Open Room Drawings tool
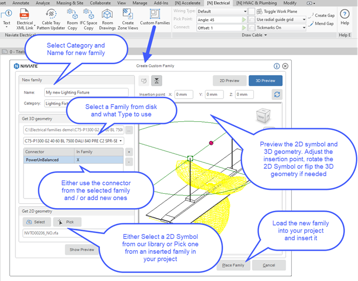This screenshot has height=281, width=358. pos(107,20)
